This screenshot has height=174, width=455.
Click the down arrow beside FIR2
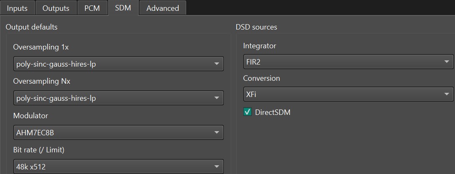click(x=447, y=62)
